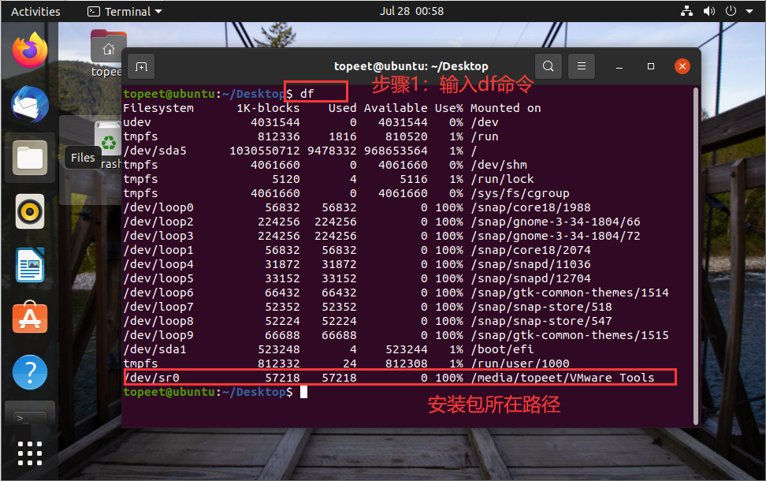Click the /media/topeet/VMware Tools path
This screenshot has width=766, height=481.
pyautogui.click(x=563, y=378)
